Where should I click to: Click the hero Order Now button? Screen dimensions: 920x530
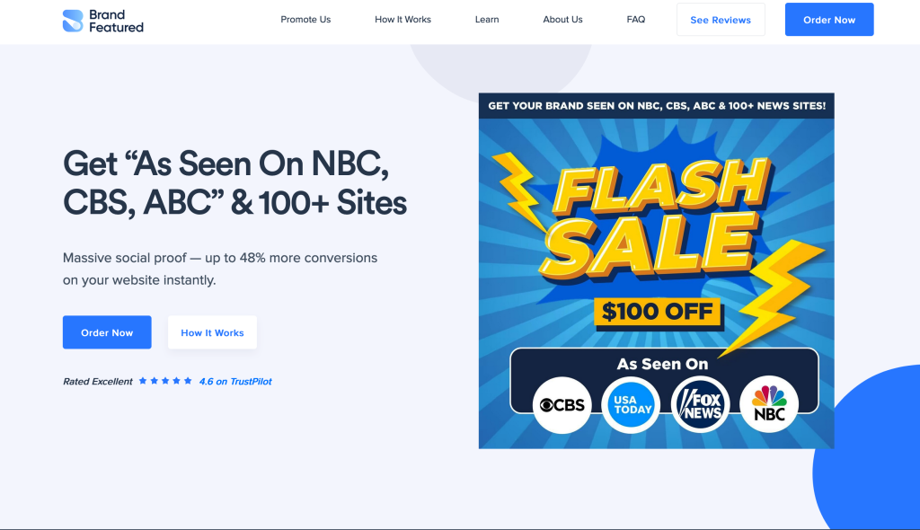[107, 332]
